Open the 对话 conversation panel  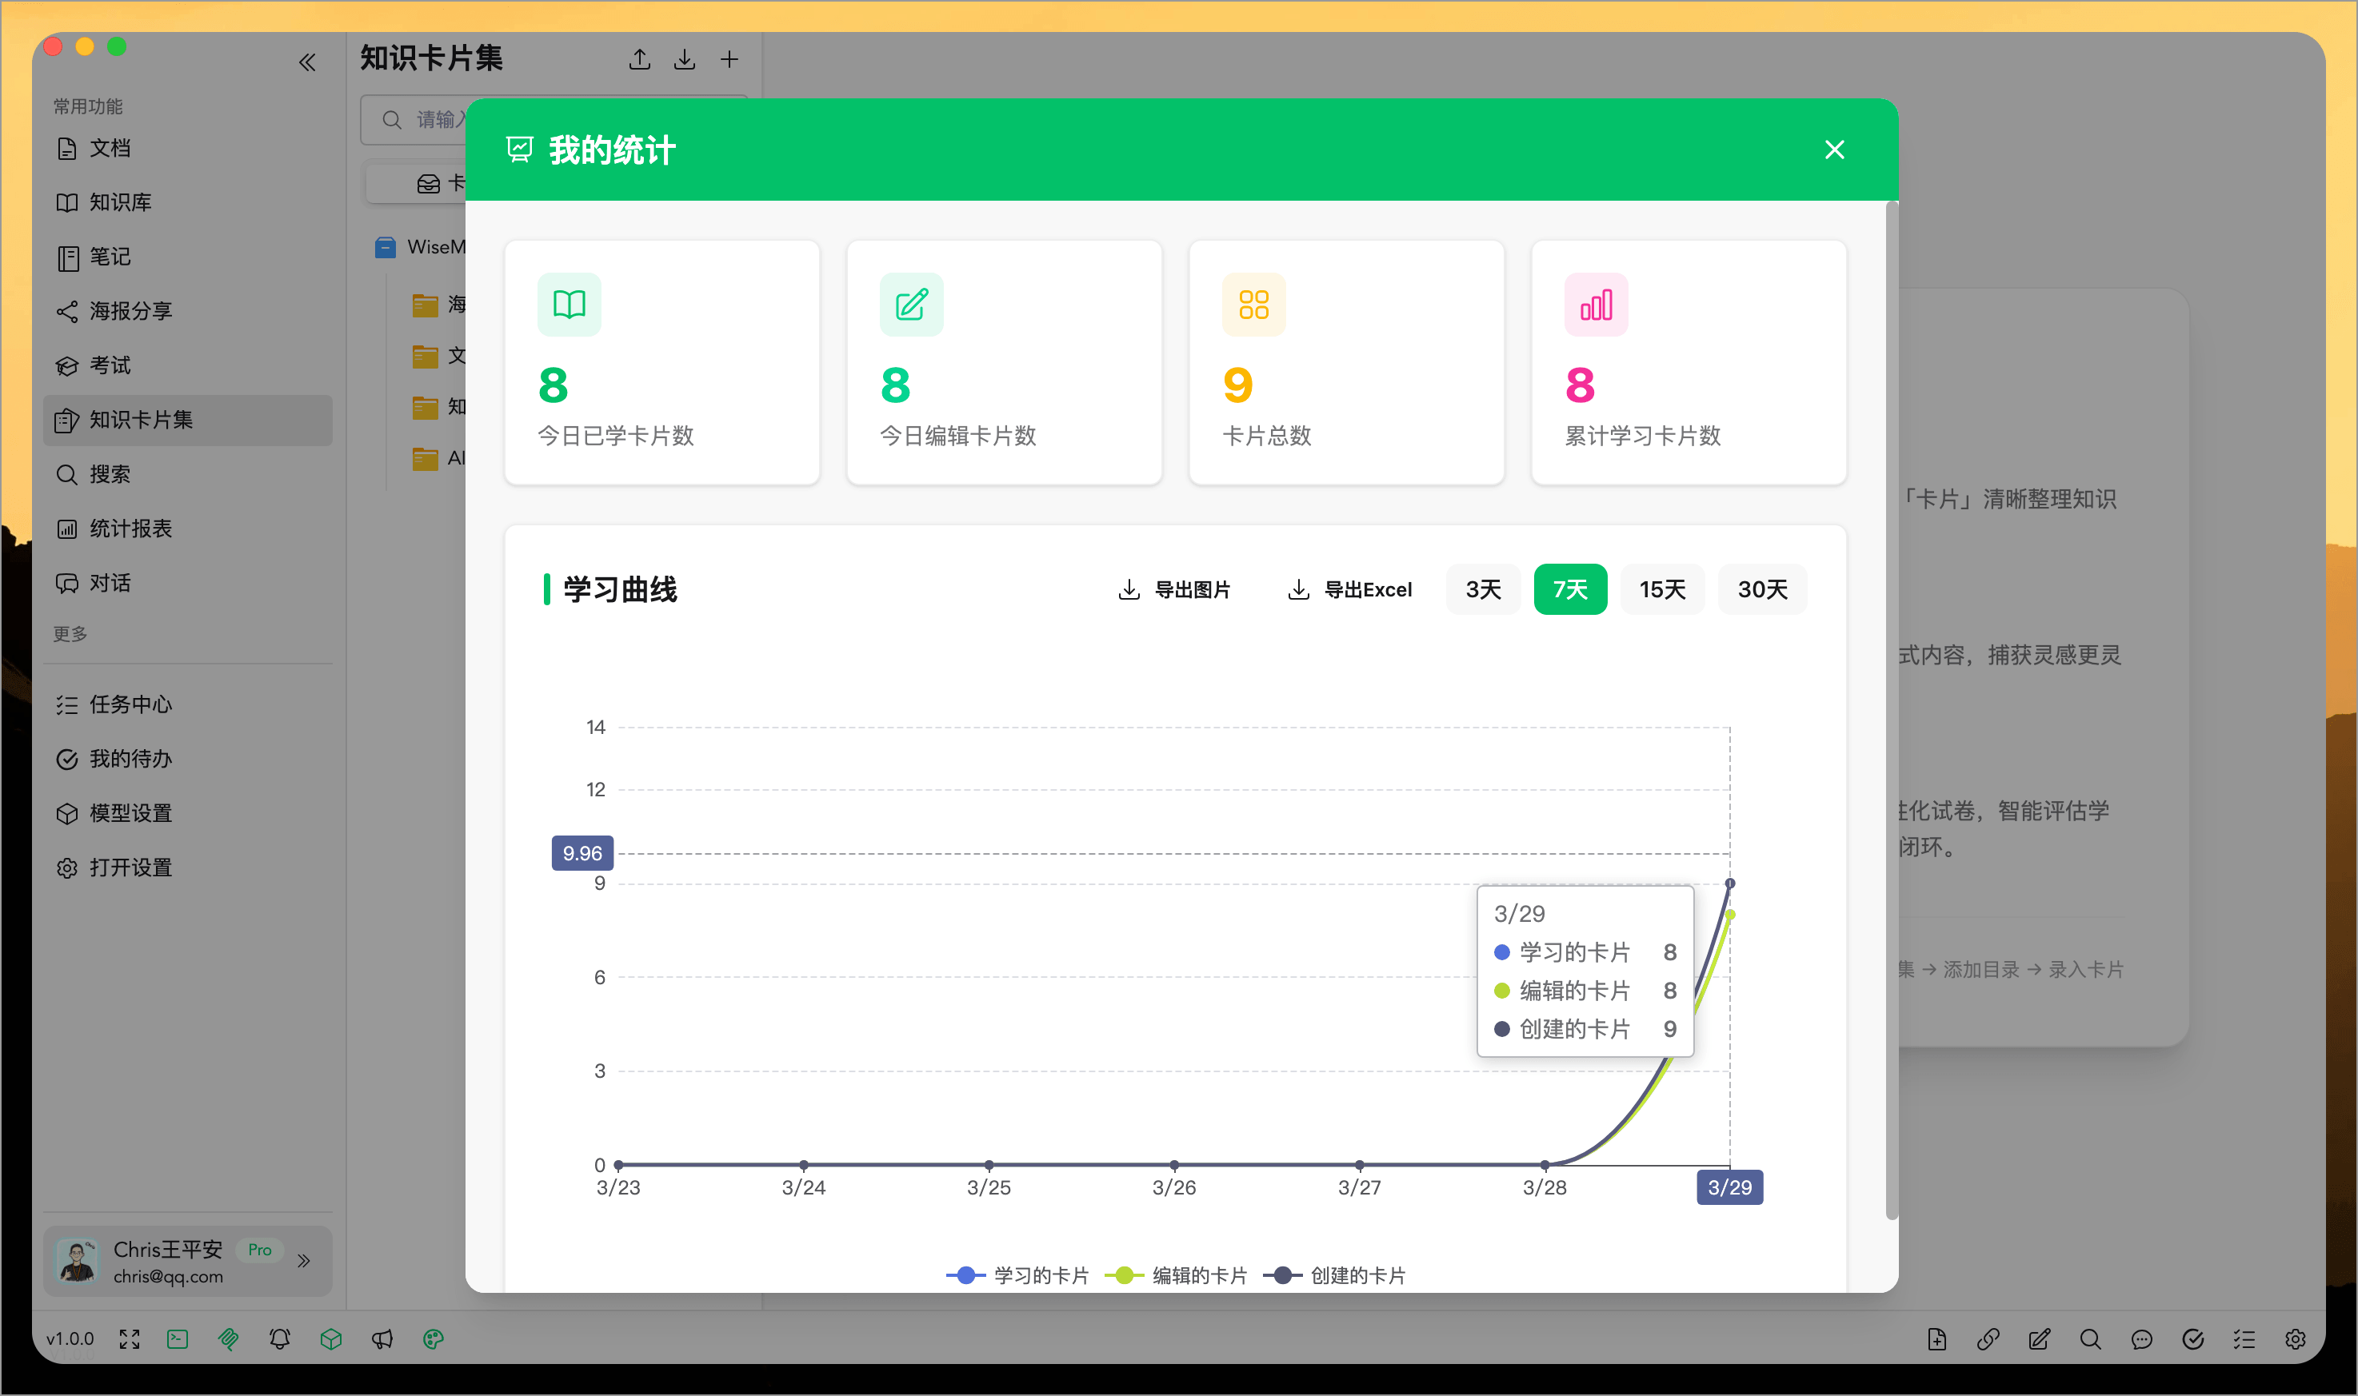click(x=110, y=583)
